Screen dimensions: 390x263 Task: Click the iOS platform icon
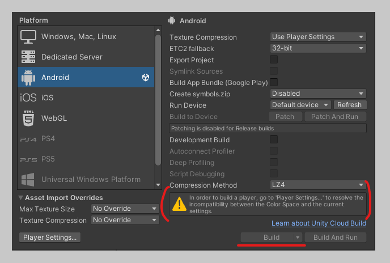point(28,98)
